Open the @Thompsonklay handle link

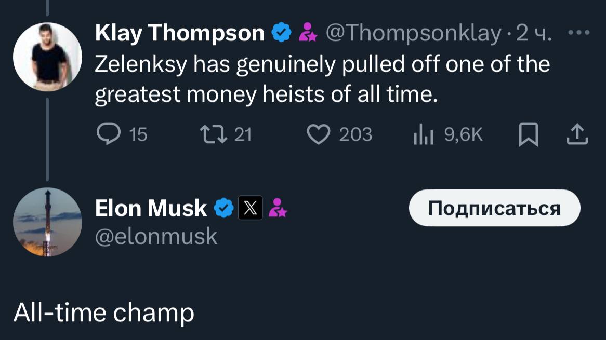coord(413,33)
